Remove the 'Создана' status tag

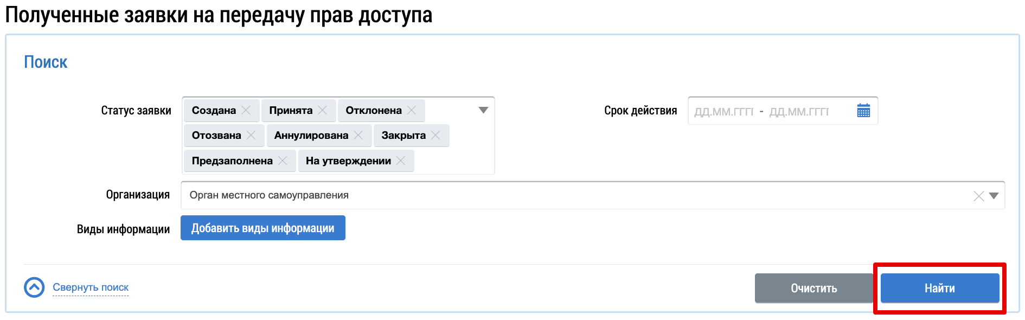pos(246,110)
